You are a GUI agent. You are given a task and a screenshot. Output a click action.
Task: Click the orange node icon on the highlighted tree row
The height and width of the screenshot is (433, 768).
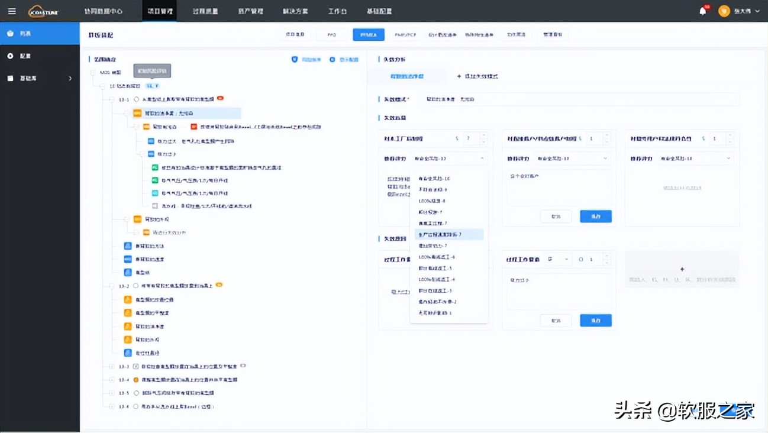[137, 112]
